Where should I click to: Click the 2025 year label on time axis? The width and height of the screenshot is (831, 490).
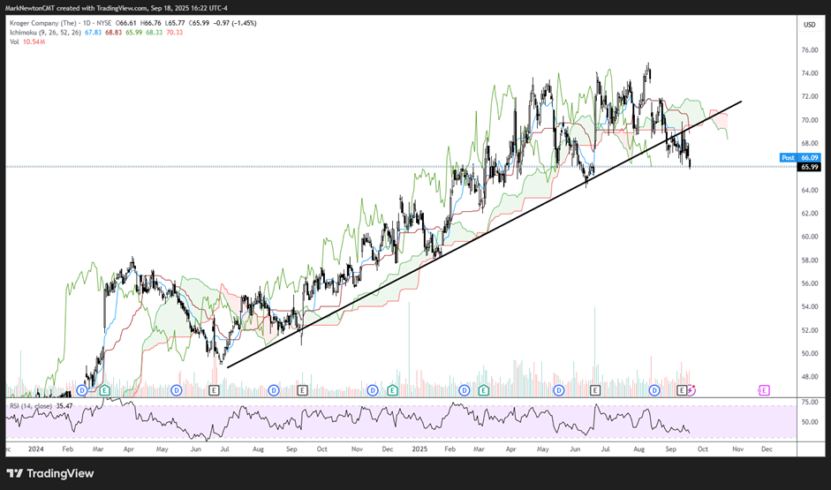coord(419,449)
